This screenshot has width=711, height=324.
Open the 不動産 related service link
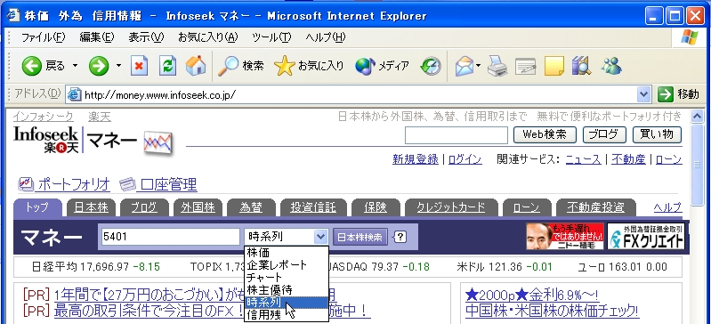pos(628,159)
